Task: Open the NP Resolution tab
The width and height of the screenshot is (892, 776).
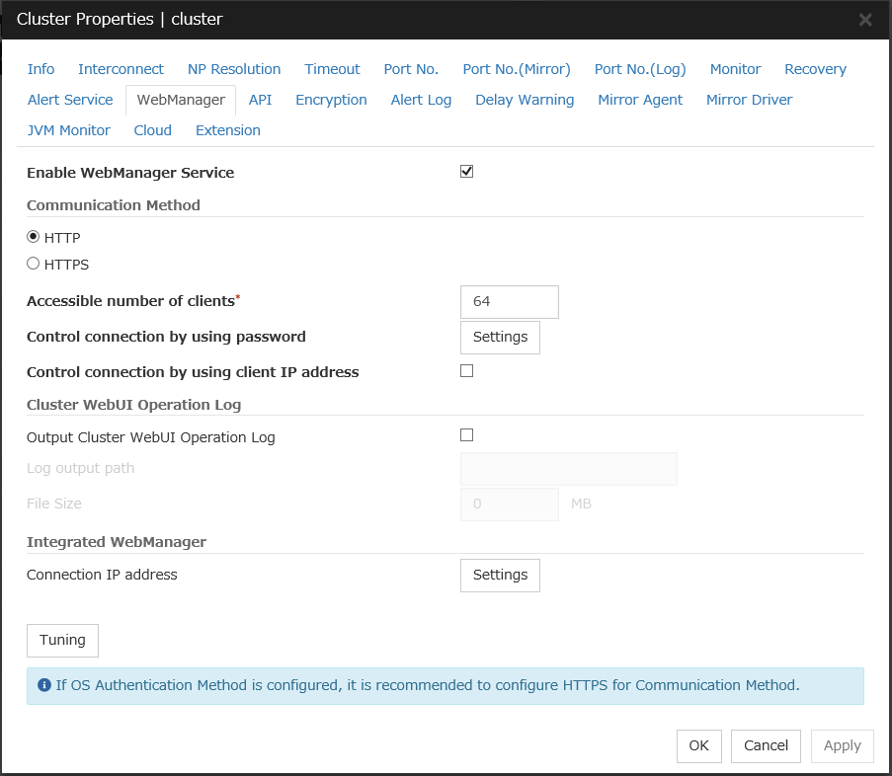Action: coord(234,69)
